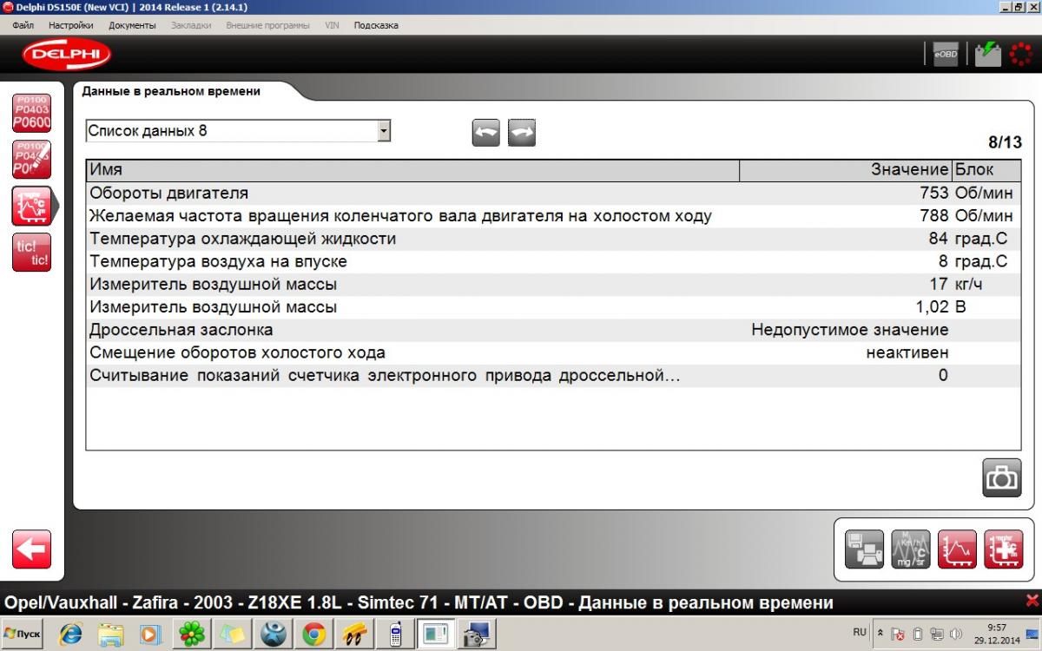
Task: Open the media player taskbar icon
Action: (x=151, y=635)
